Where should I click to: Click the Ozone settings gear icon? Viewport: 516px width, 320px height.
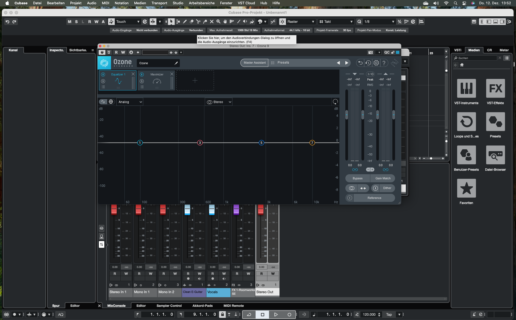[376, 63]
